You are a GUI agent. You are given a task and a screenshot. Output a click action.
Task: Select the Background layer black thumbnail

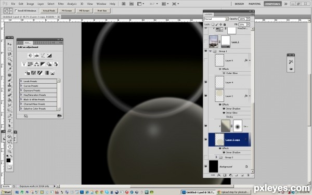(x=213, y=166)
